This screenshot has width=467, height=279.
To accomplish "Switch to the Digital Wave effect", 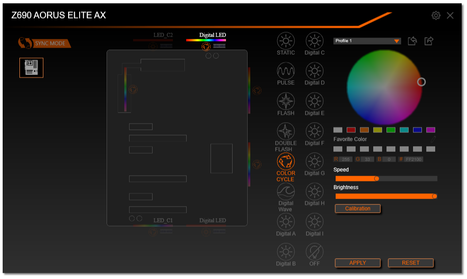I will coord(286,192).
